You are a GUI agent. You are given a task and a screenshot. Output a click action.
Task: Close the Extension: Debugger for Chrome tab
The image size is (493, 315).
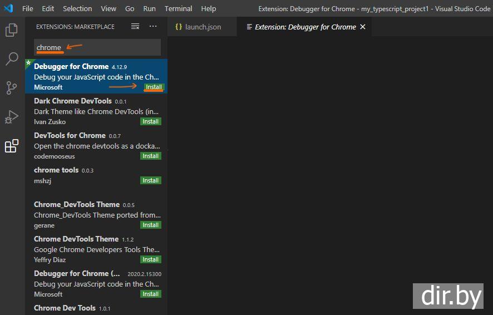pos(363,27)
